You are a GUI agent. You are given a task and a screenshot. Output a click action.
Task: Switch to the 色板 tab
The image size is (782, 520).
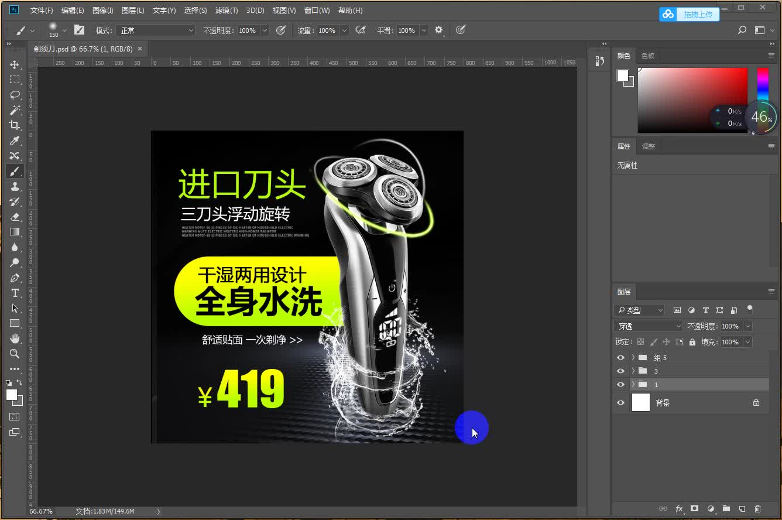coord(648,56)
